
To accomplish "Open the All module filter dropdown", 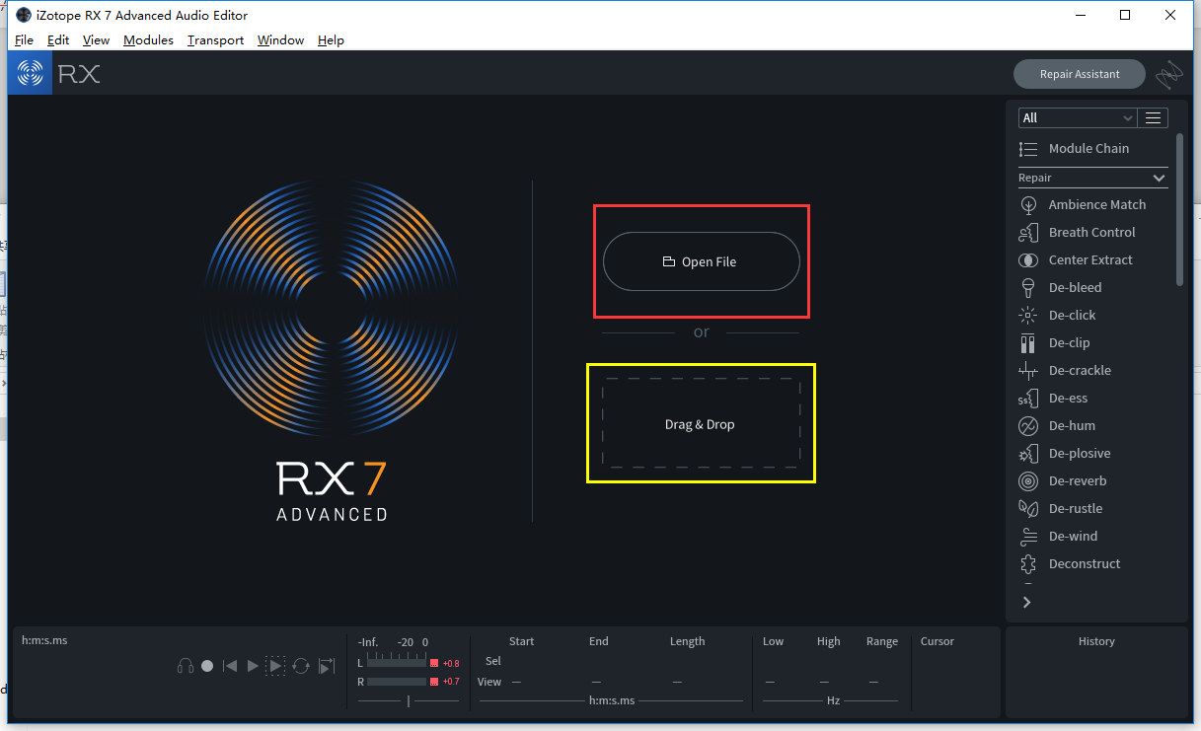I will (x=1078, y=117).
